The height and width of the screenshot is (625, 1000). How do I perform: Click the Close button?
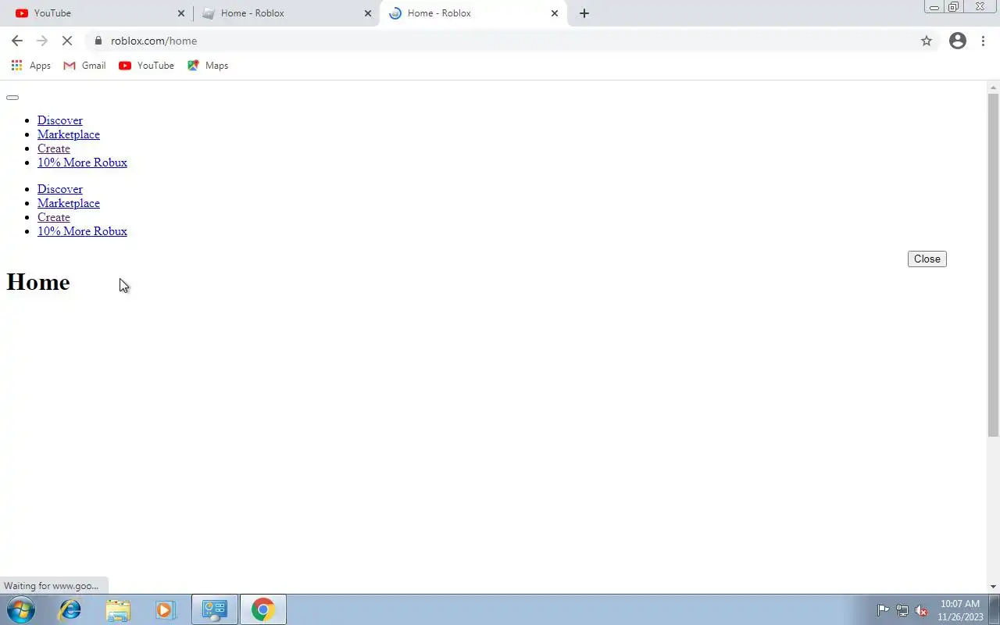(x=927, y=259)
